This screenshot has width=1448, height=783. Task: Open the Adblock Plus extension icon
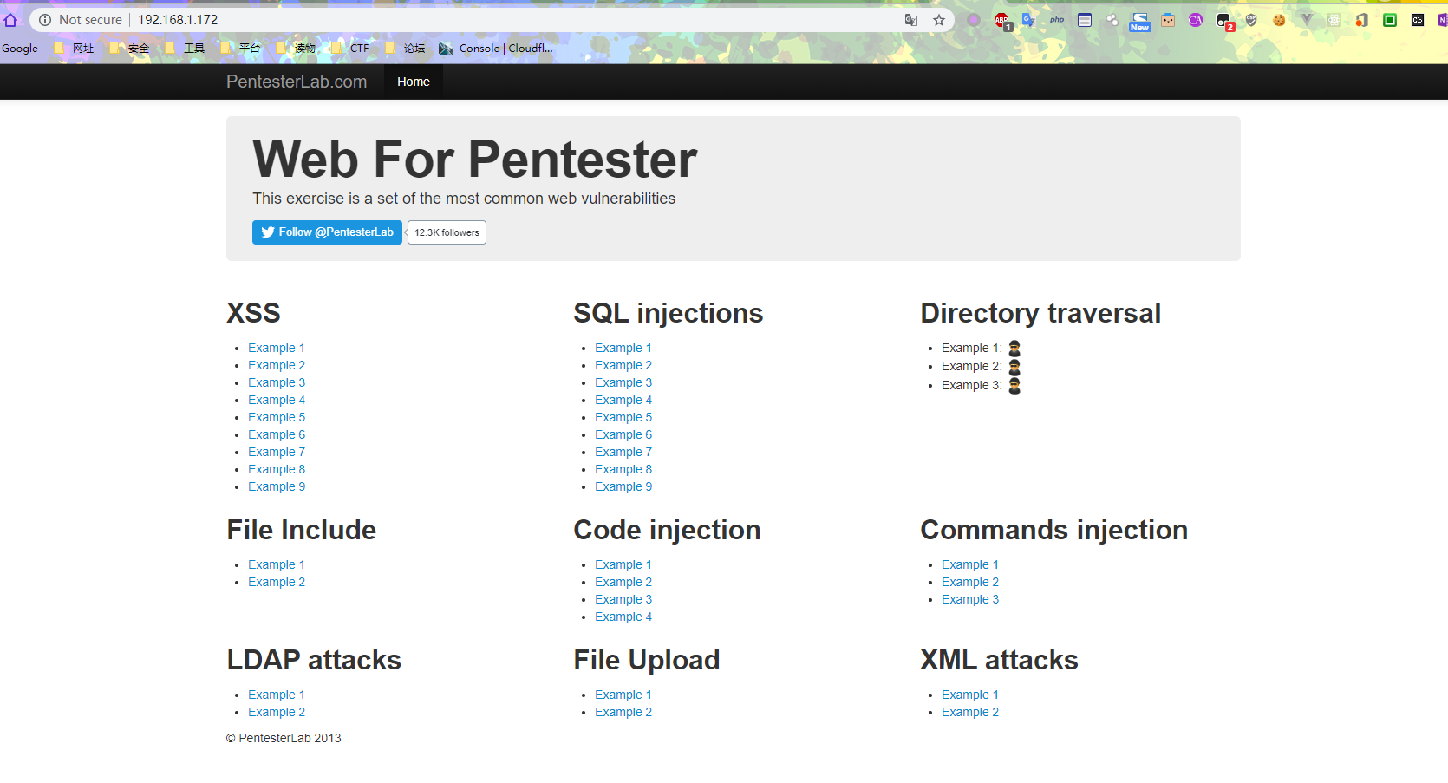(x=1002, y=21)
